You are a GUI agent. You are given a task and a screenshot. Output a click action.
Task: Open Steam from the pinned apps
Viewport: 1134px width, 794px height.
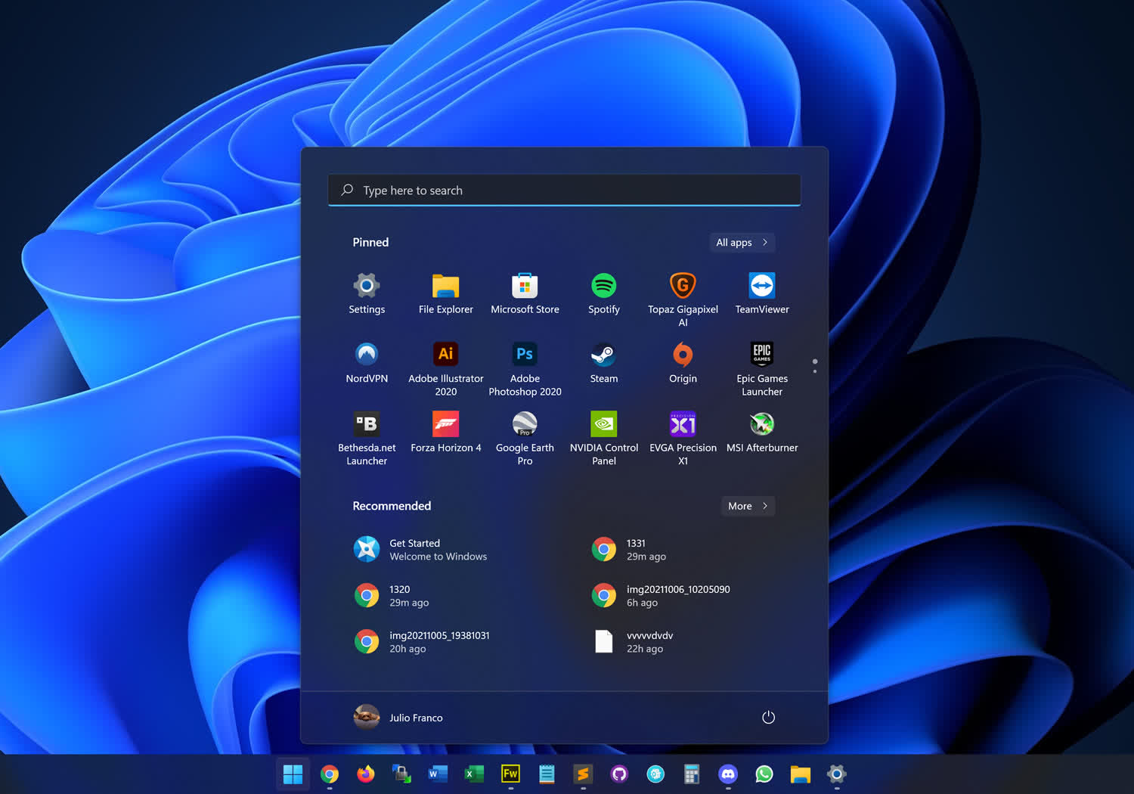(x=603, y=355)
